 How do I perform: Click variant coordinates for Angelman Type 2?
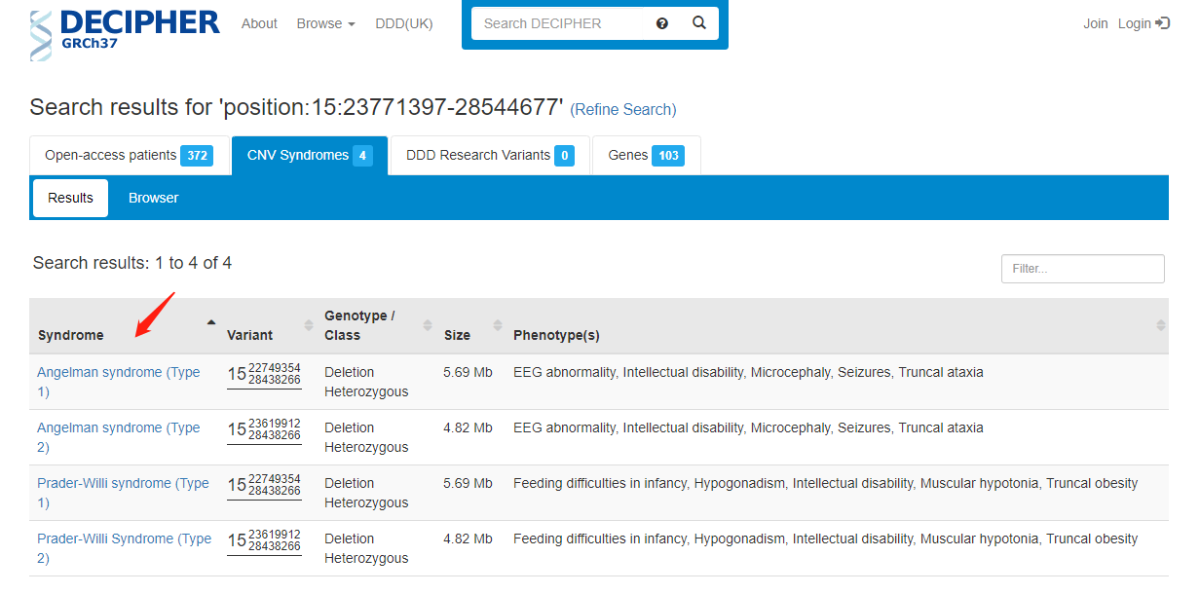[264, 430]
